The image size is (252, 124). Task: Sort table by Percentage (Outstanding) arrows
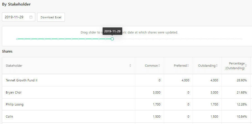point(246,65)
